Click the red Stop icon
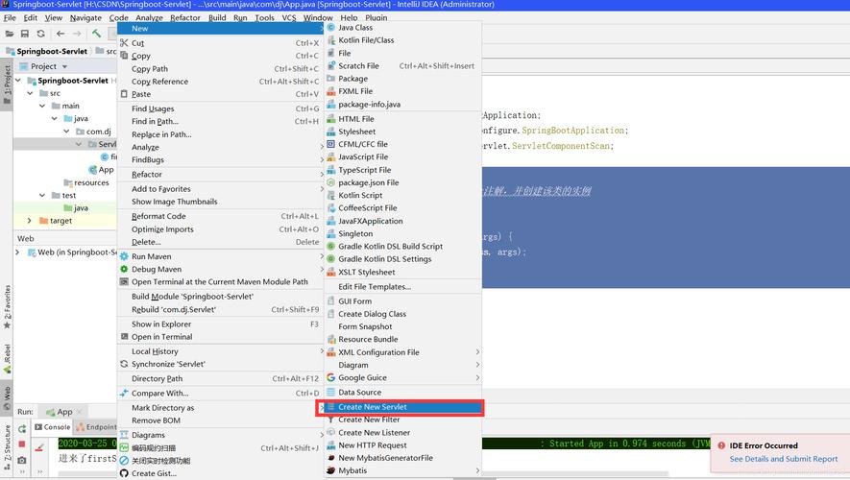Image resolution: width=850 pixels, height=480 pixels. 22,444
